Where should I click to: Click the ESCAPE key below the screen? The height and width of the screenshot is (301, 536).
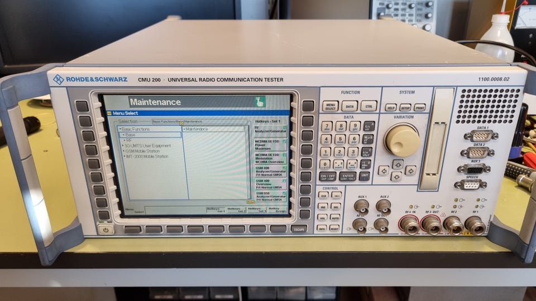coord(299,229)
